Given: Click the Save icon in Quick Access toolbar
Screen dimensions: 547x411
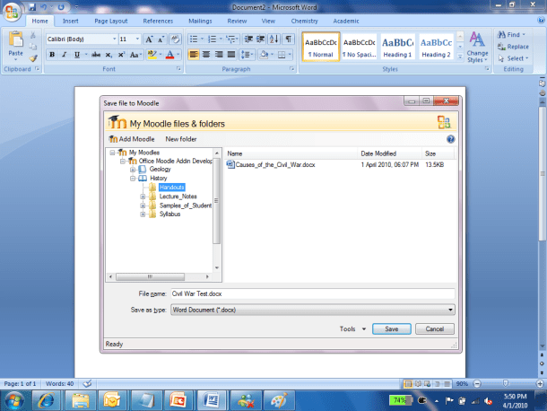Looking at the screenshot, I should 31,7.
